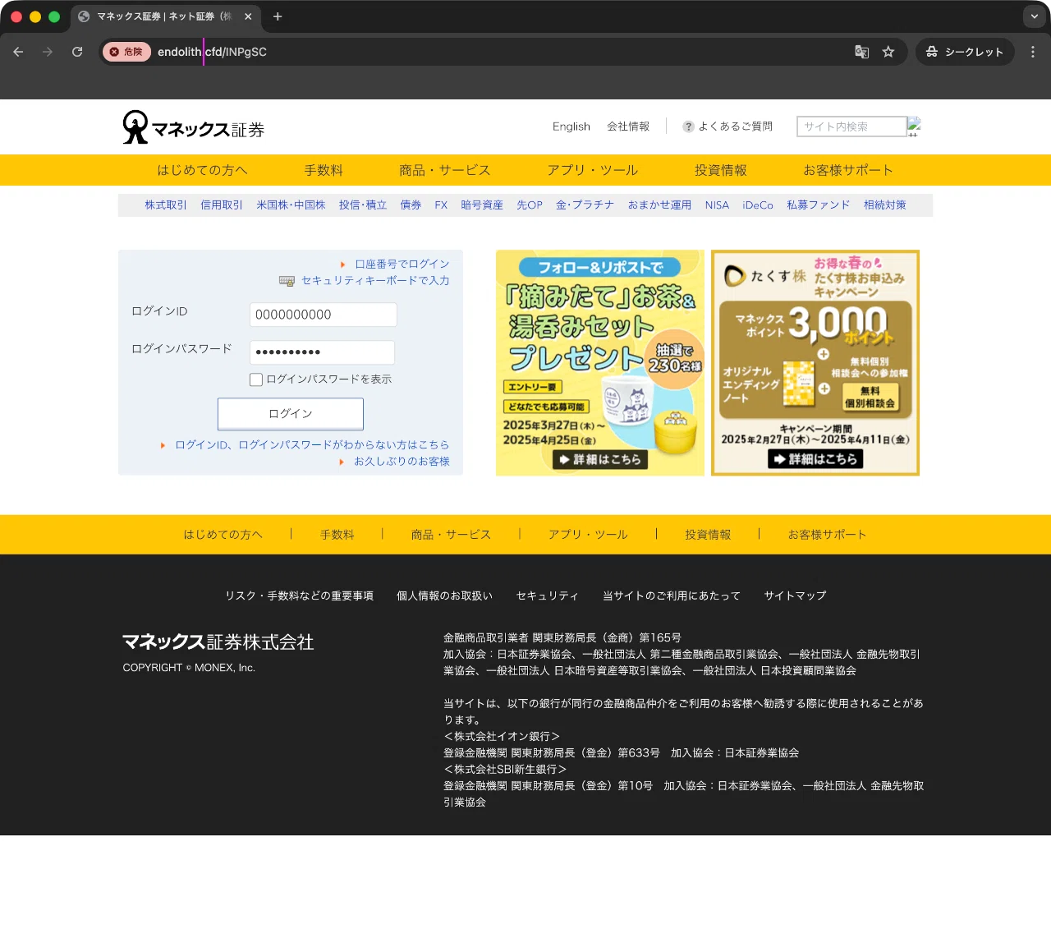This screenshot has height=929, width=1051.
Task: Open リスク・手数料などの重要事項 footer link
Action: 300,596
